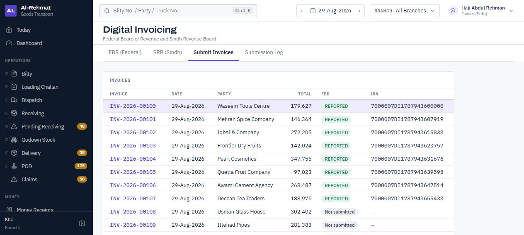Click the total amount 347,756
The height and width of the screenshot is (235, 524).
tap(301, 159)
